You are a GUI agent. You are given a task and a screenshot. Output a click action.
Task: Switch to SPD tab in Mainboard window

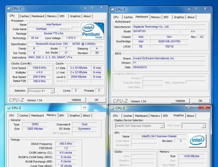[166, 17]
